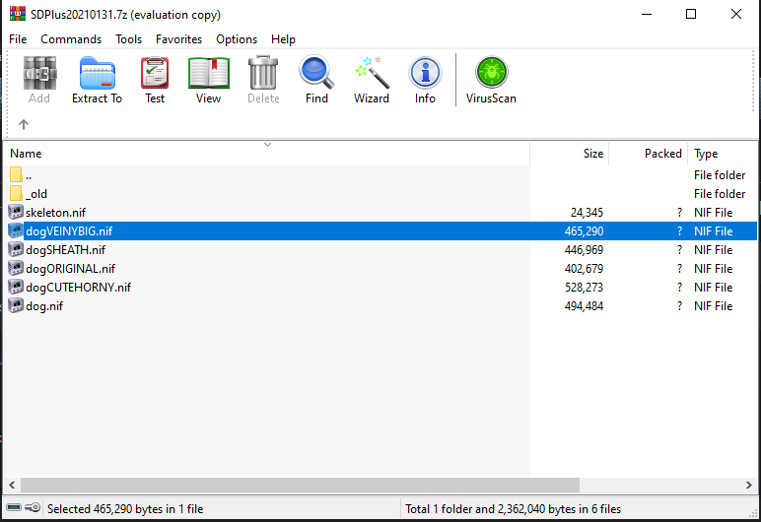Click the scrollbar left arrow

[12, 485]
